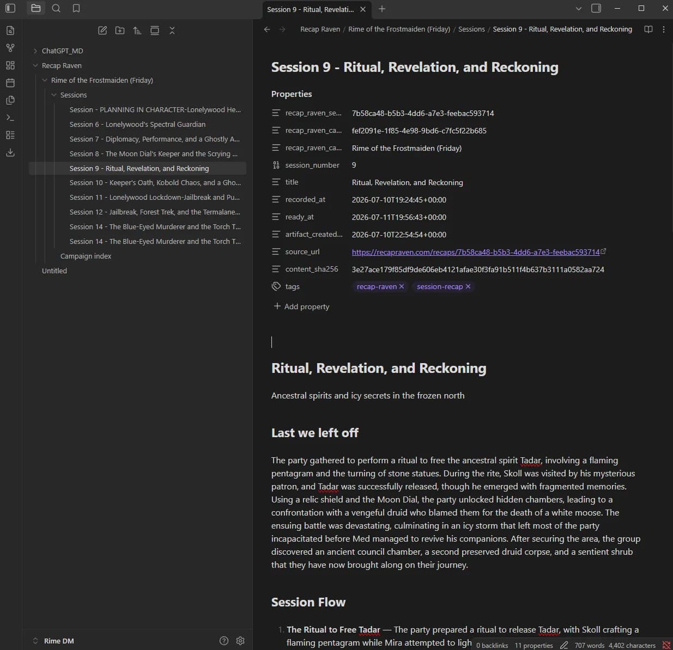Collapse the Sessions folder
This screenshot has width=673, height=650.
click(x=54, y=95)
